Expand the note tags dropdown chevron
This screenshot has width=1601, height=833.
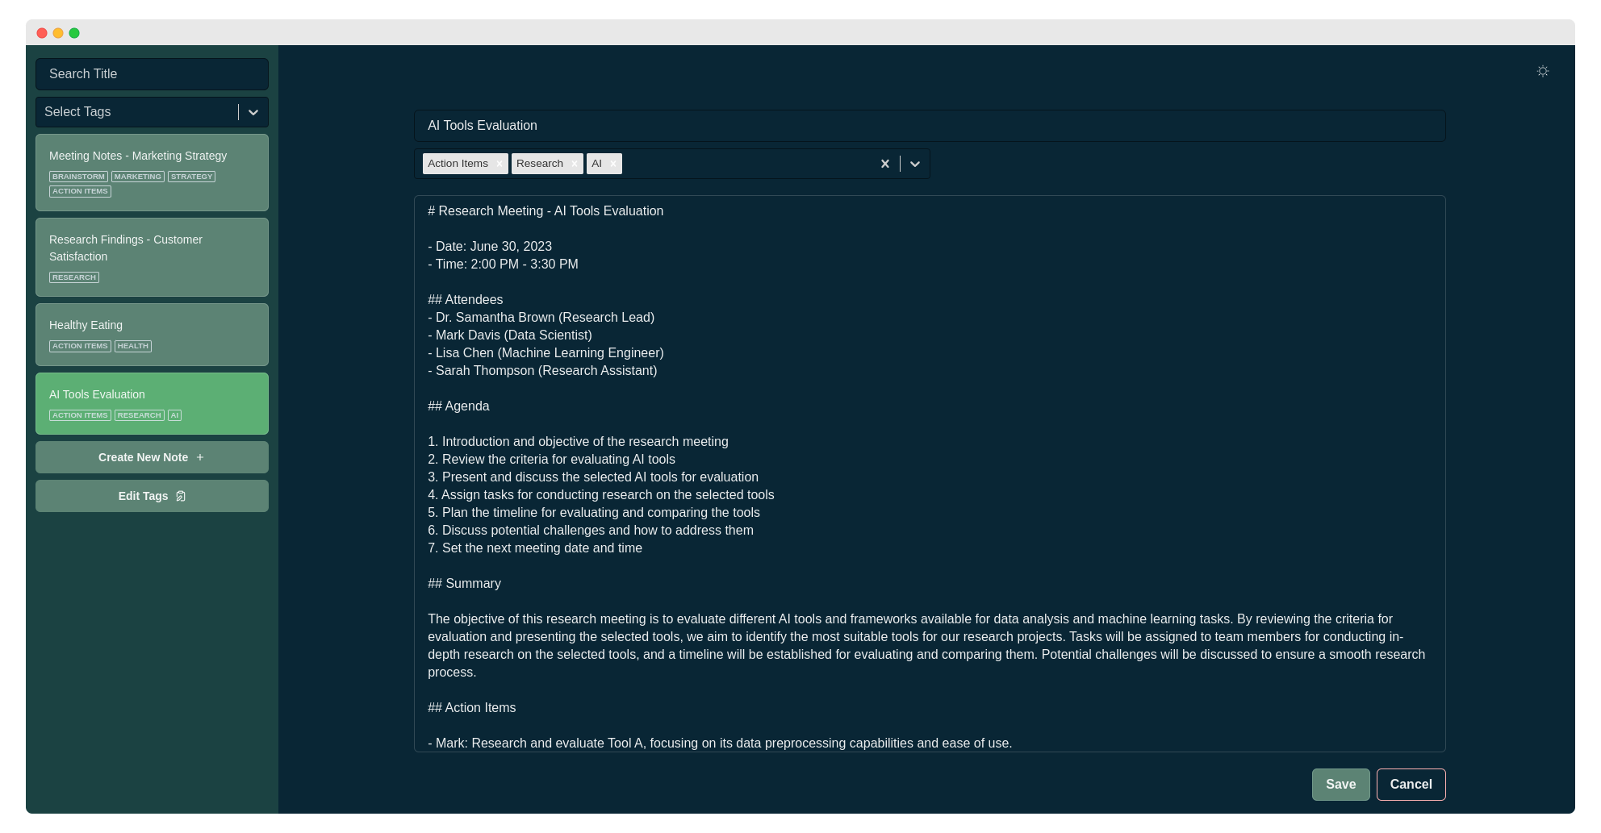pyautogui.click(x=915, y=164)
